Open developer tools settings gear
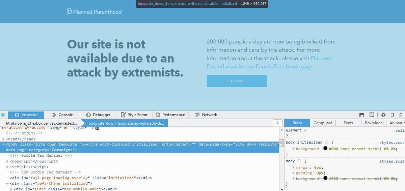 click(383, 115)
